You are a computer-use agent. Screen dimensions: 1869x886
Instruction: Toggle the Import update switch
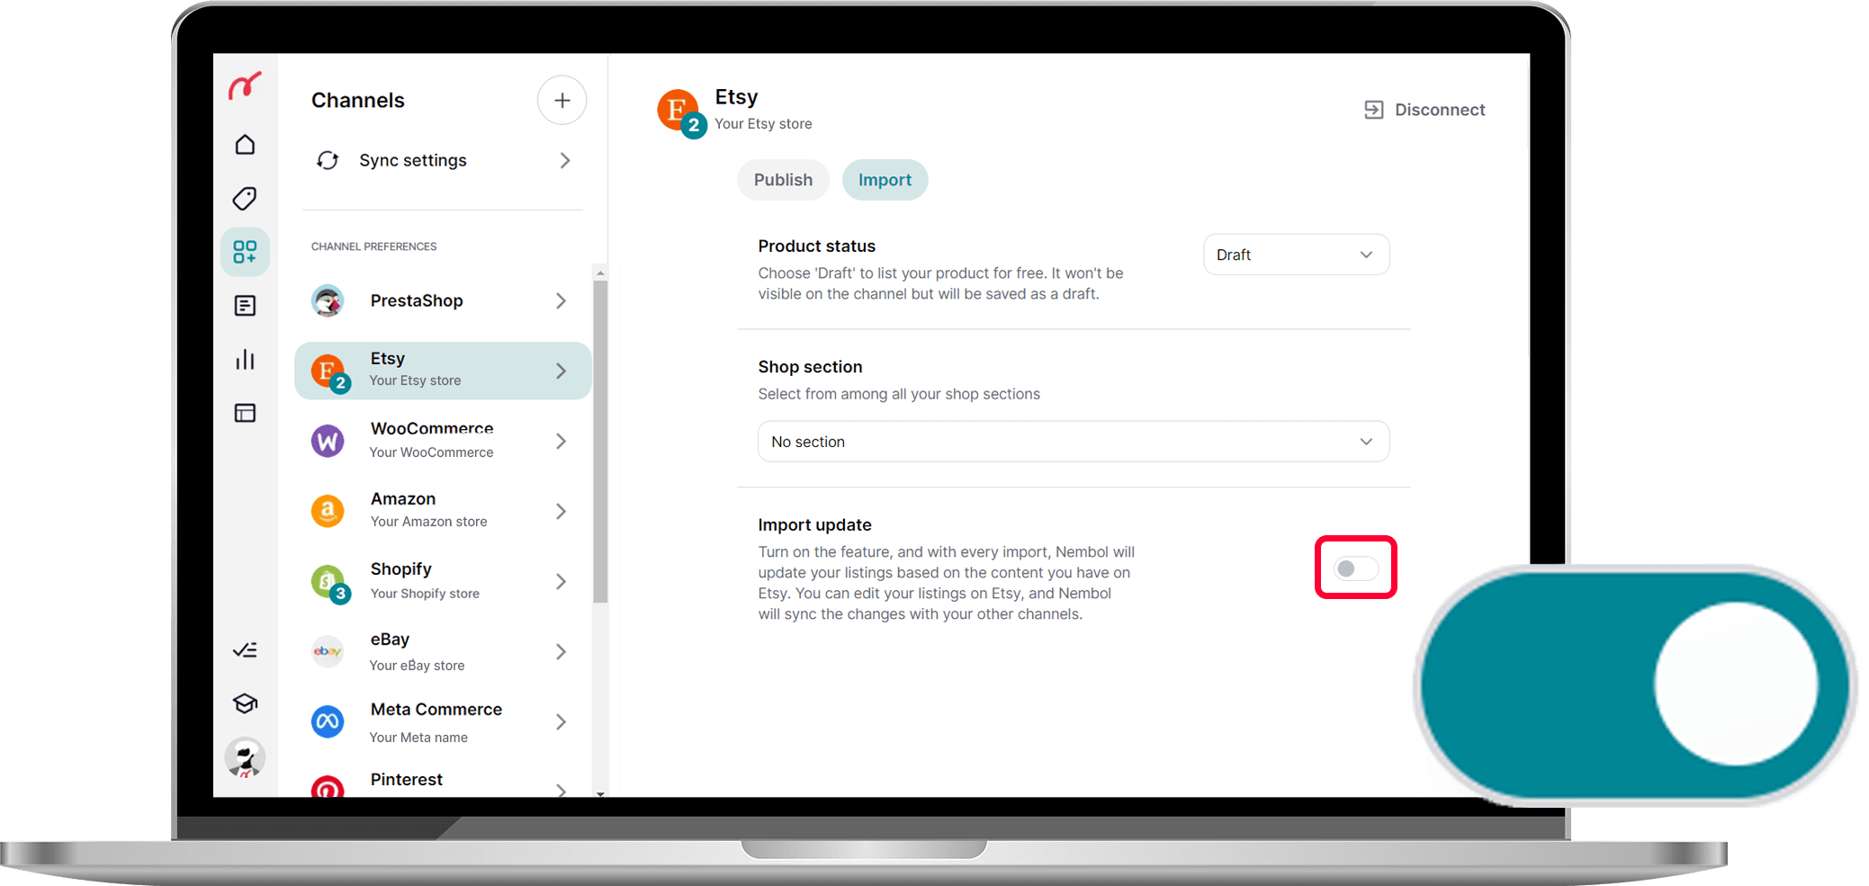point(1356,568)
